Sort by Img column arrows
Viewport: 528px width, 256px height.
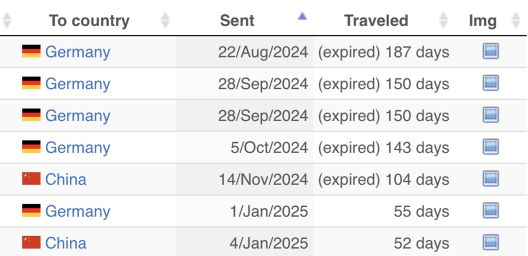click(x=515, y=20)
